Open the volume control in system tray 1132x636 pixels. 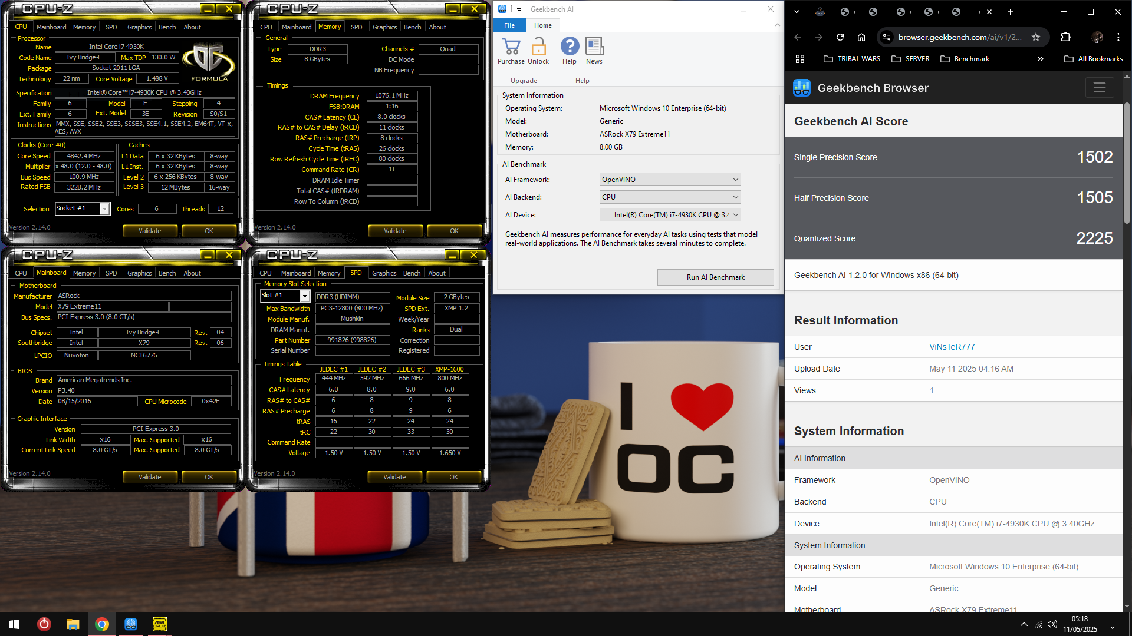tap(1052, 624)
